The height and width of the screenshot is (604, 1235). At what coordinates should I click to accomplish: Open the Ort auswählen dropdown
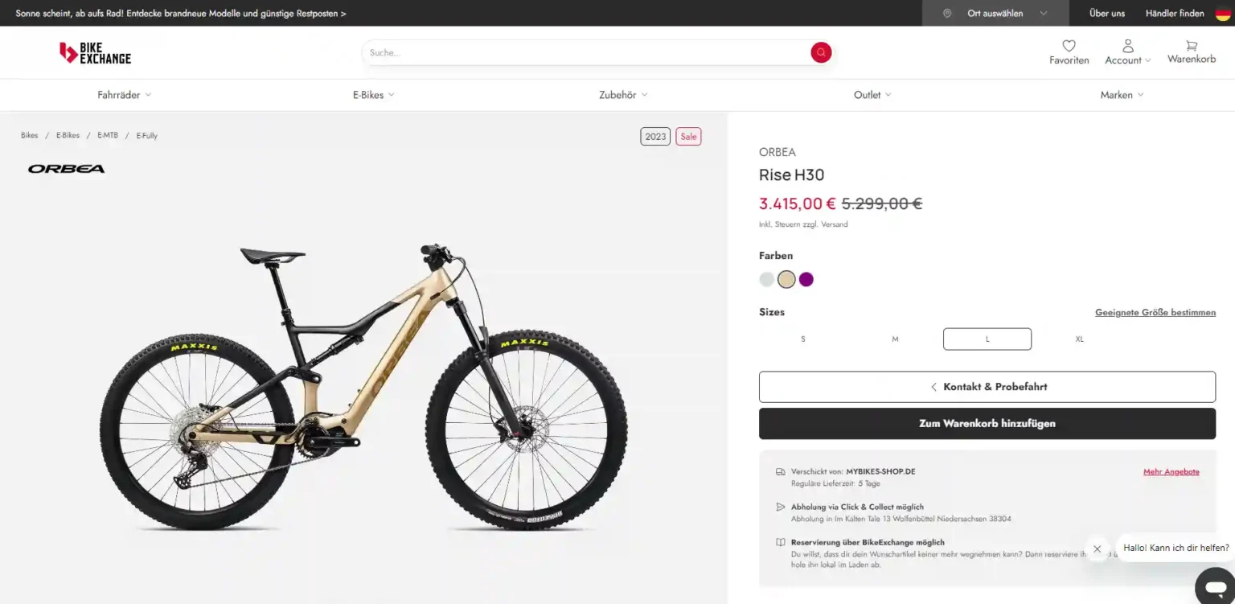tap(995, 13)
